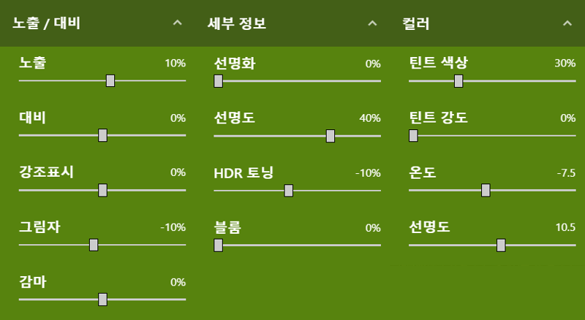585x320 pixels.
Task: Click the 온도 slider handle
Action: (486, 190)
